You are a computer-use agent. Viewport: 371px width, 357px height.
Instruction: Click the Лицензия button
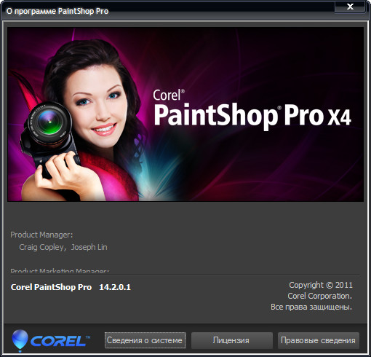pyautogui.click(x=231, y=340)
